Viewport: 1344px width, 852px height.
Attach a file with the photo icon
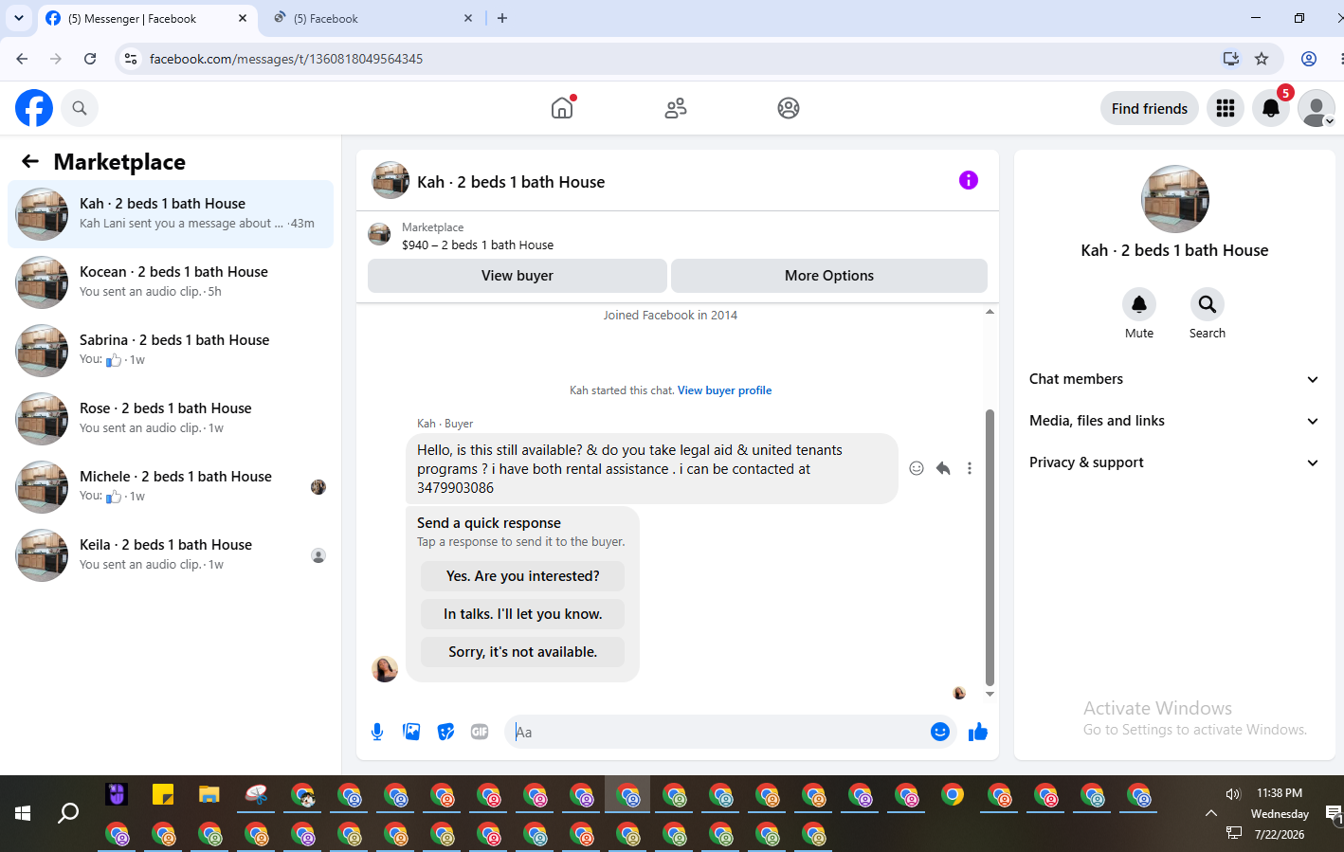tap(411, 732)
